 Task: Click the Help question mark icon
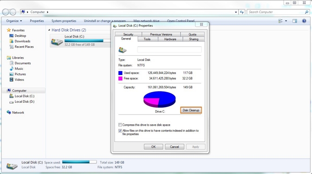pyautogui.click(x=304, y=21)
